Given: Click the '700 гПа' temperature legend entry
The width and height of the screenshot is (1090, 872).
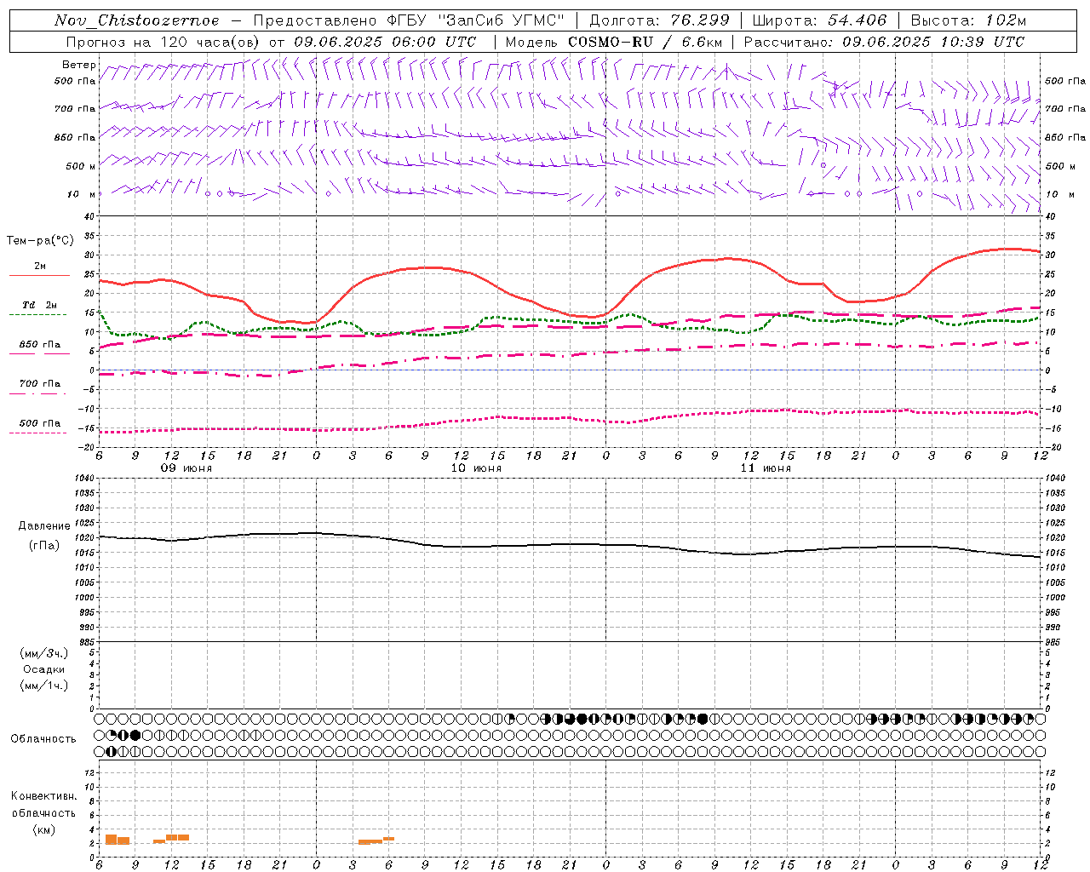Looking at the screenshot, I should (40, 383).
